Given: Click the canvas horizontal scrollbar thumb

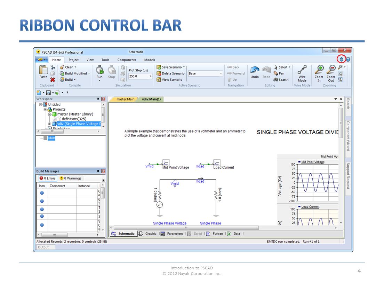Looking at the screenshot, I should (186, 228).
